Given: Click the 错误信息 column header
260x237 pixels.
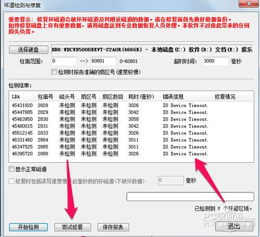Looking at the screenshot, I should tap(186, 97).
